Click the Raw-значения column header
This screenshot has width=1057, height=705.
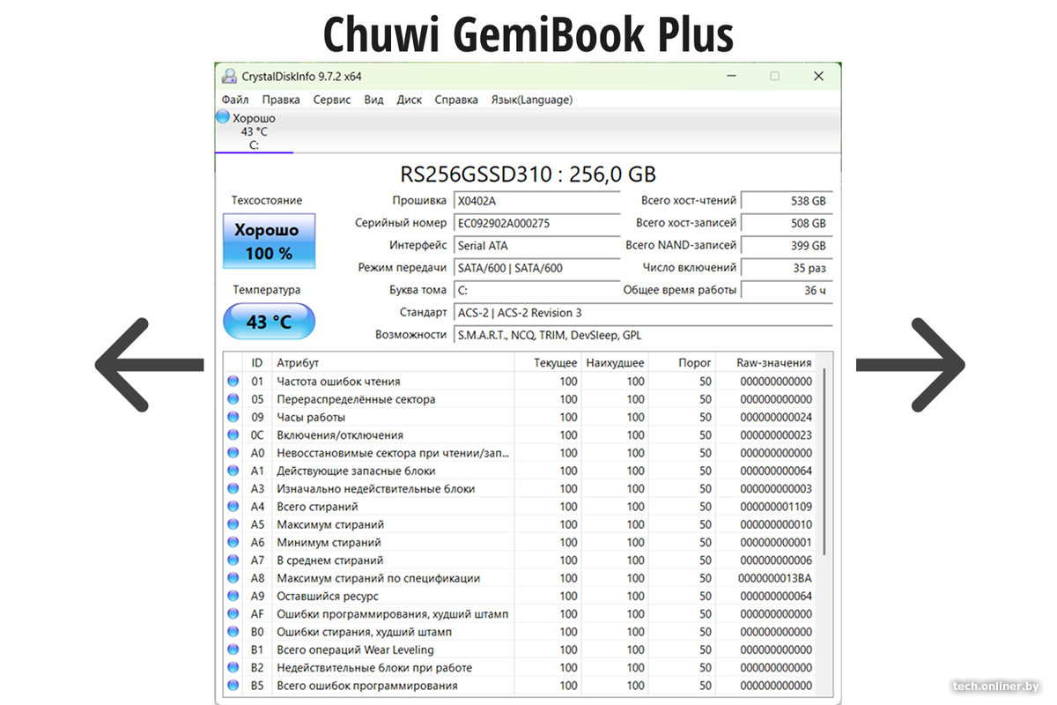coord(765,363)
